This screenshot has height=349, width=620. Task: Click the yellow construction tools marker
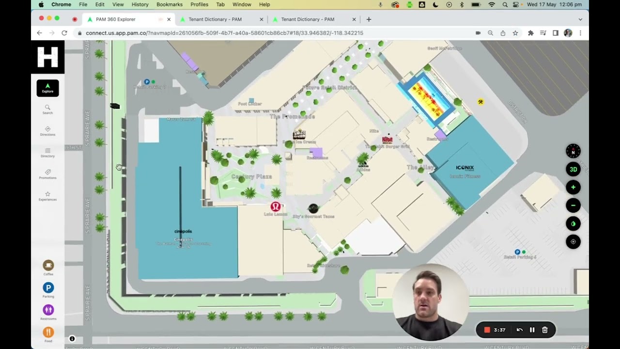[x=480, y=102]
